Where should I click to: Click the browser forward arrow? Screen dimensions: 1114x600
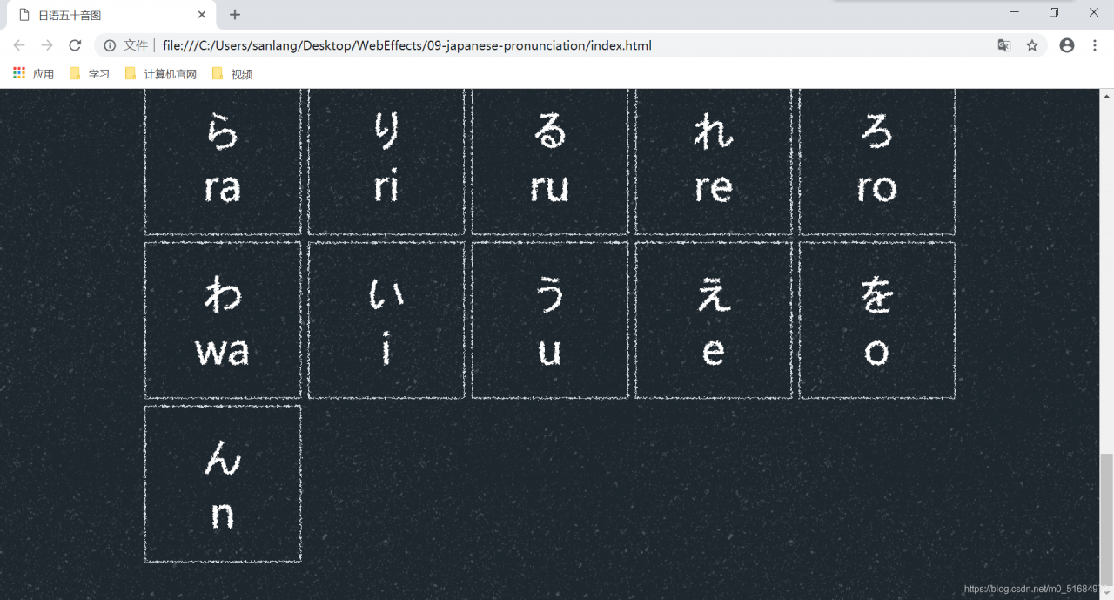coord(47,45)
